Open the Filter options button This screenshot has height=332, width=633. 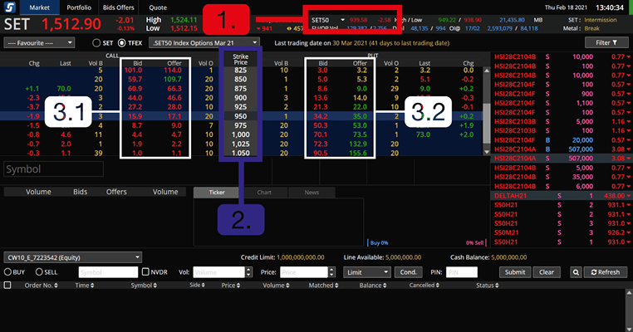pyautogui.click(x=601, y=41)
